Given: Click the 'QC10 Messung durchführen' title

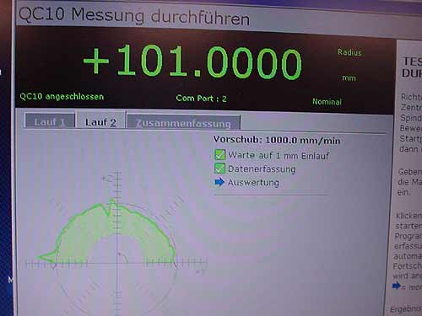Looking at the screenshot, I should 134,16.
